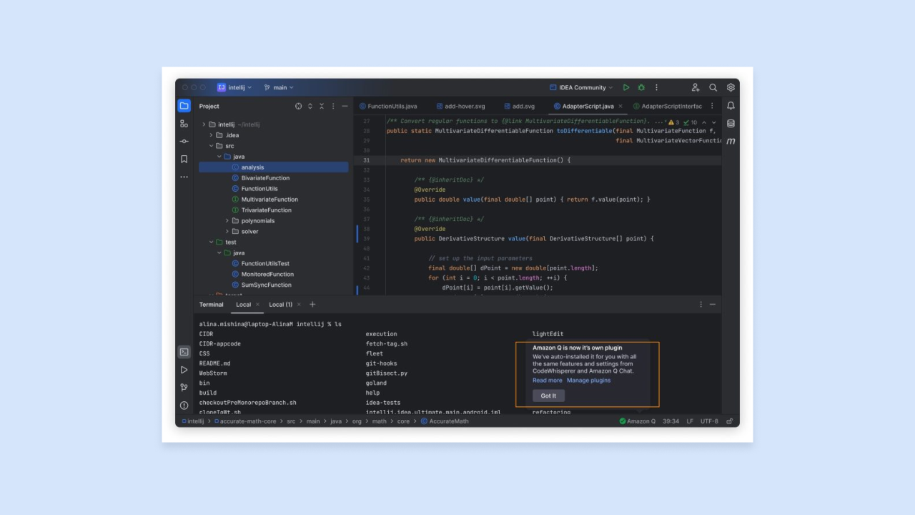Run IDEA Community configuration
This screenshot has height=515, width=915.
coord(626,87)
